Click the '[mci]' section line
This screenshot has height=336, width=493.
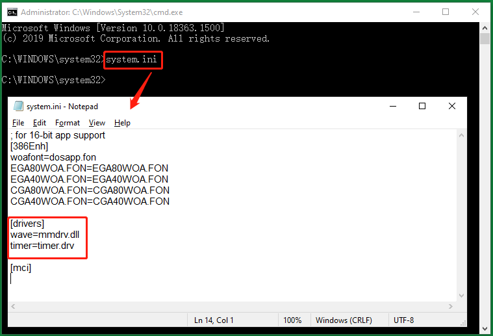point(21,268)
